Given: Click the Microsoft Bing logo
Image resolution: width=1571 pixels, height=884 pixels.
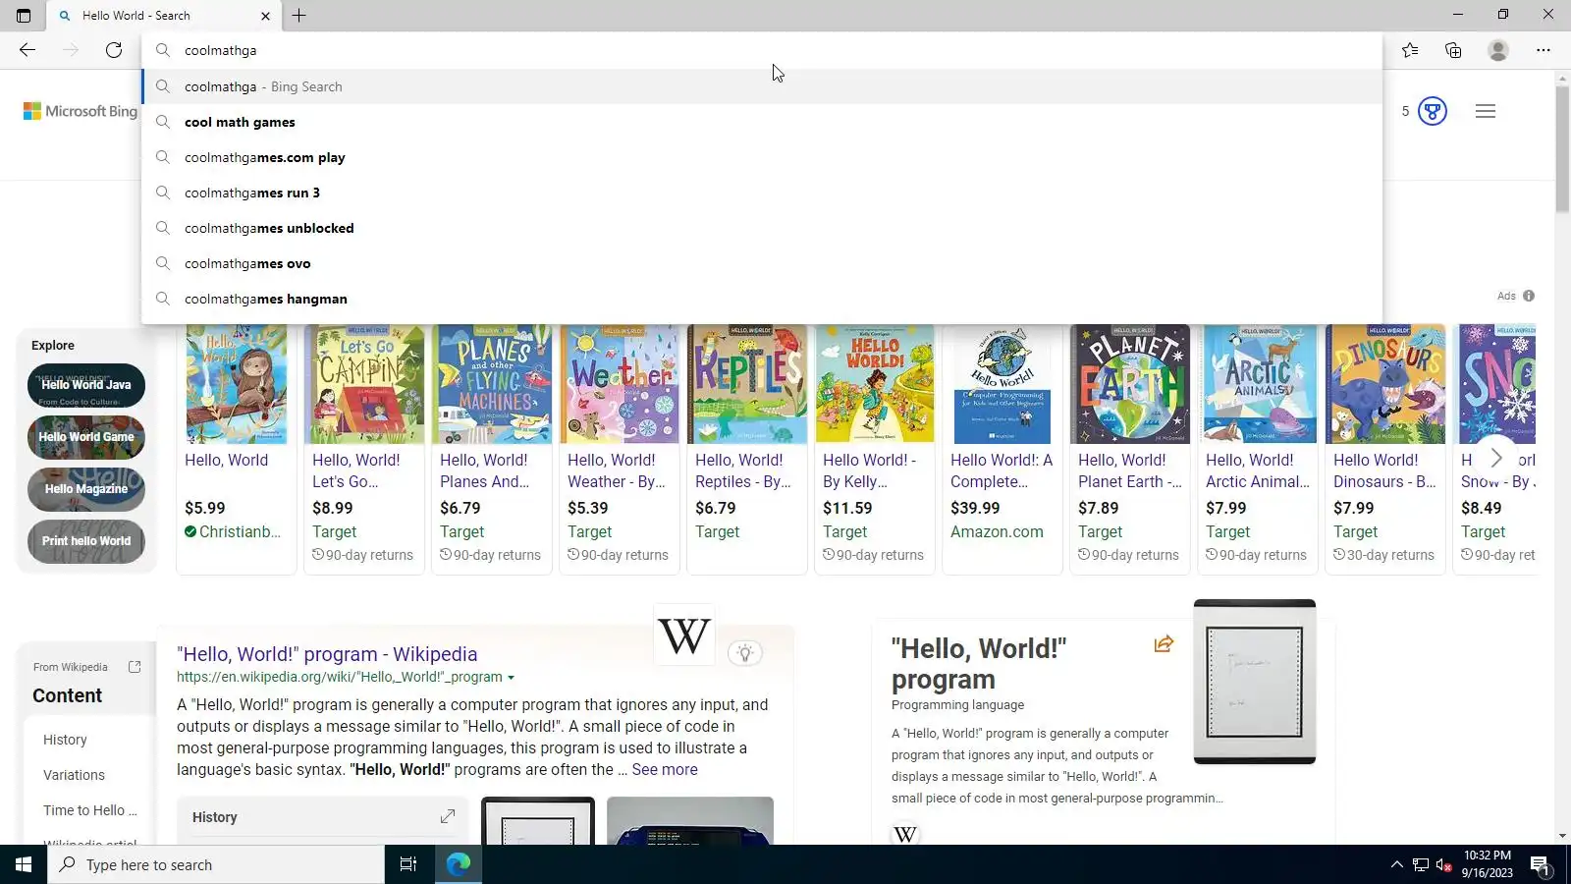Looking at the screenshot, I should pyautogui.click(x=81, y=111).
